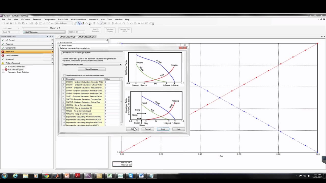326x183 pixels.
Task: Open Excel from the taskbar
Action: click(x=110, y=176)
